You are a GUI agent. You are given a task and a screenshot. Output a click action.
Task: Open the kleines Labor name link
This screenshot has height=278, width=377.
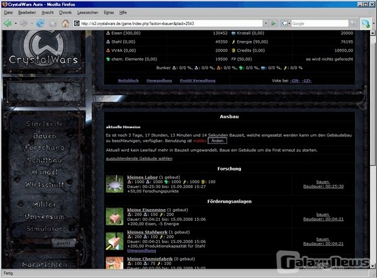point(142,177)
